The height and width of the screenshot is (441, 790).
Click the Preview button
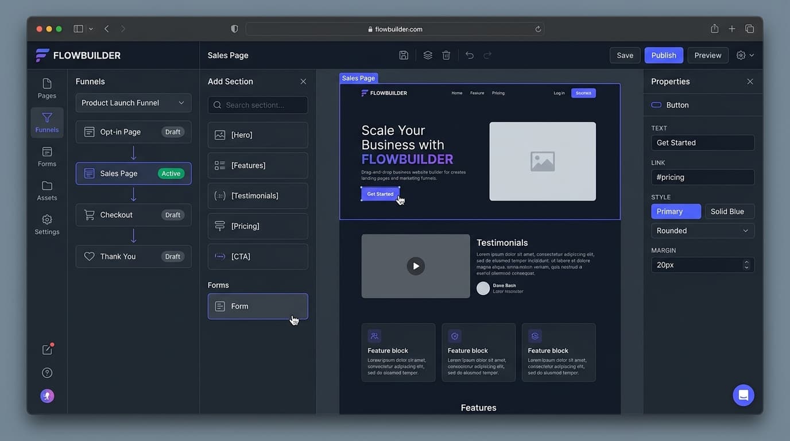coord(707,55)
